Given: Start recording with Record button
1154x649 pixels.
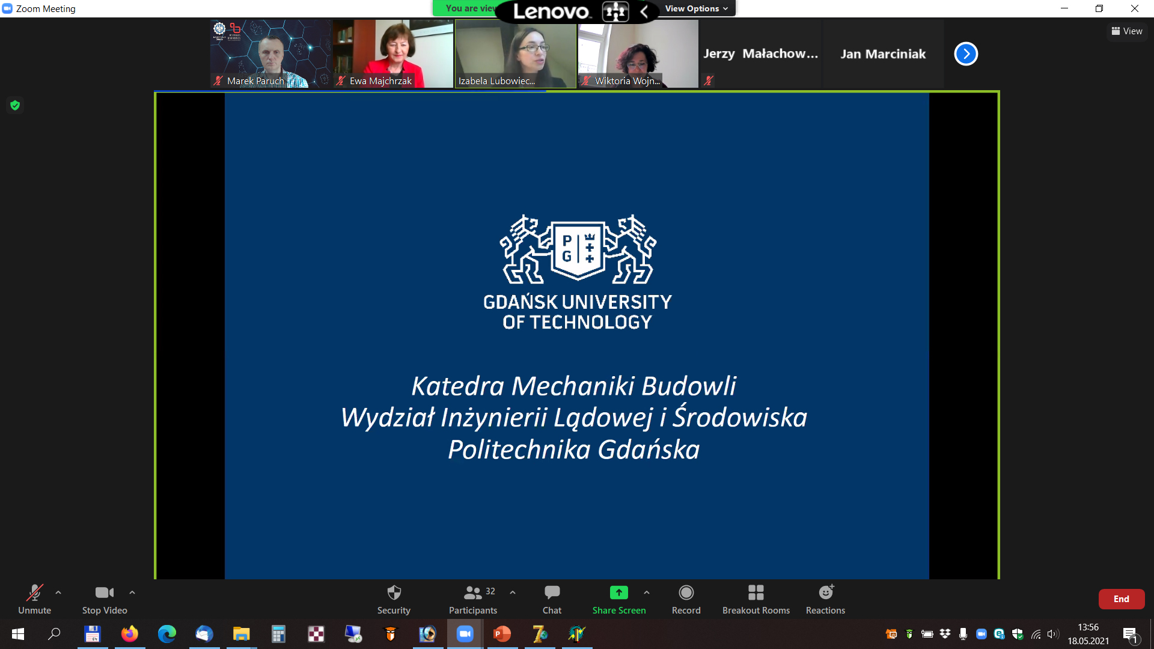Looking at the screenshot, I should click(686, 599).
